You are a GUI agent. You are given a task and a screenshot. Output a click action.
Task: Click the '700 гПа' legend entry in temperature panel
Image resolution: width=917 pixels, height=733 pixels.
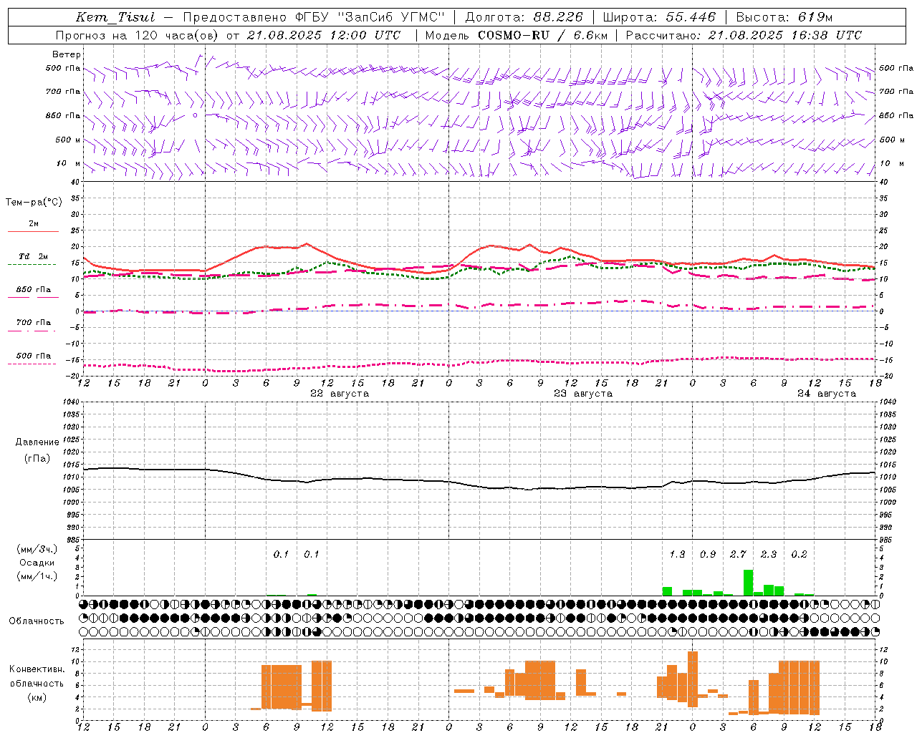[34, 322]
